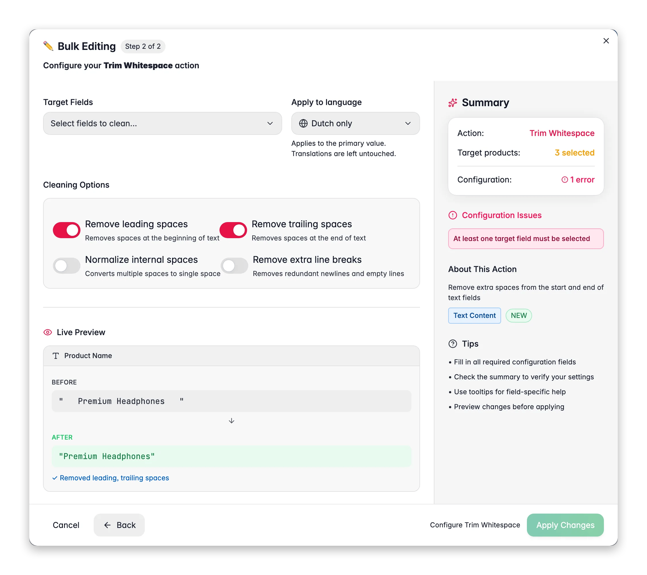Click the text type icon beside Product Name
The image size is (647, 575).
56,356
